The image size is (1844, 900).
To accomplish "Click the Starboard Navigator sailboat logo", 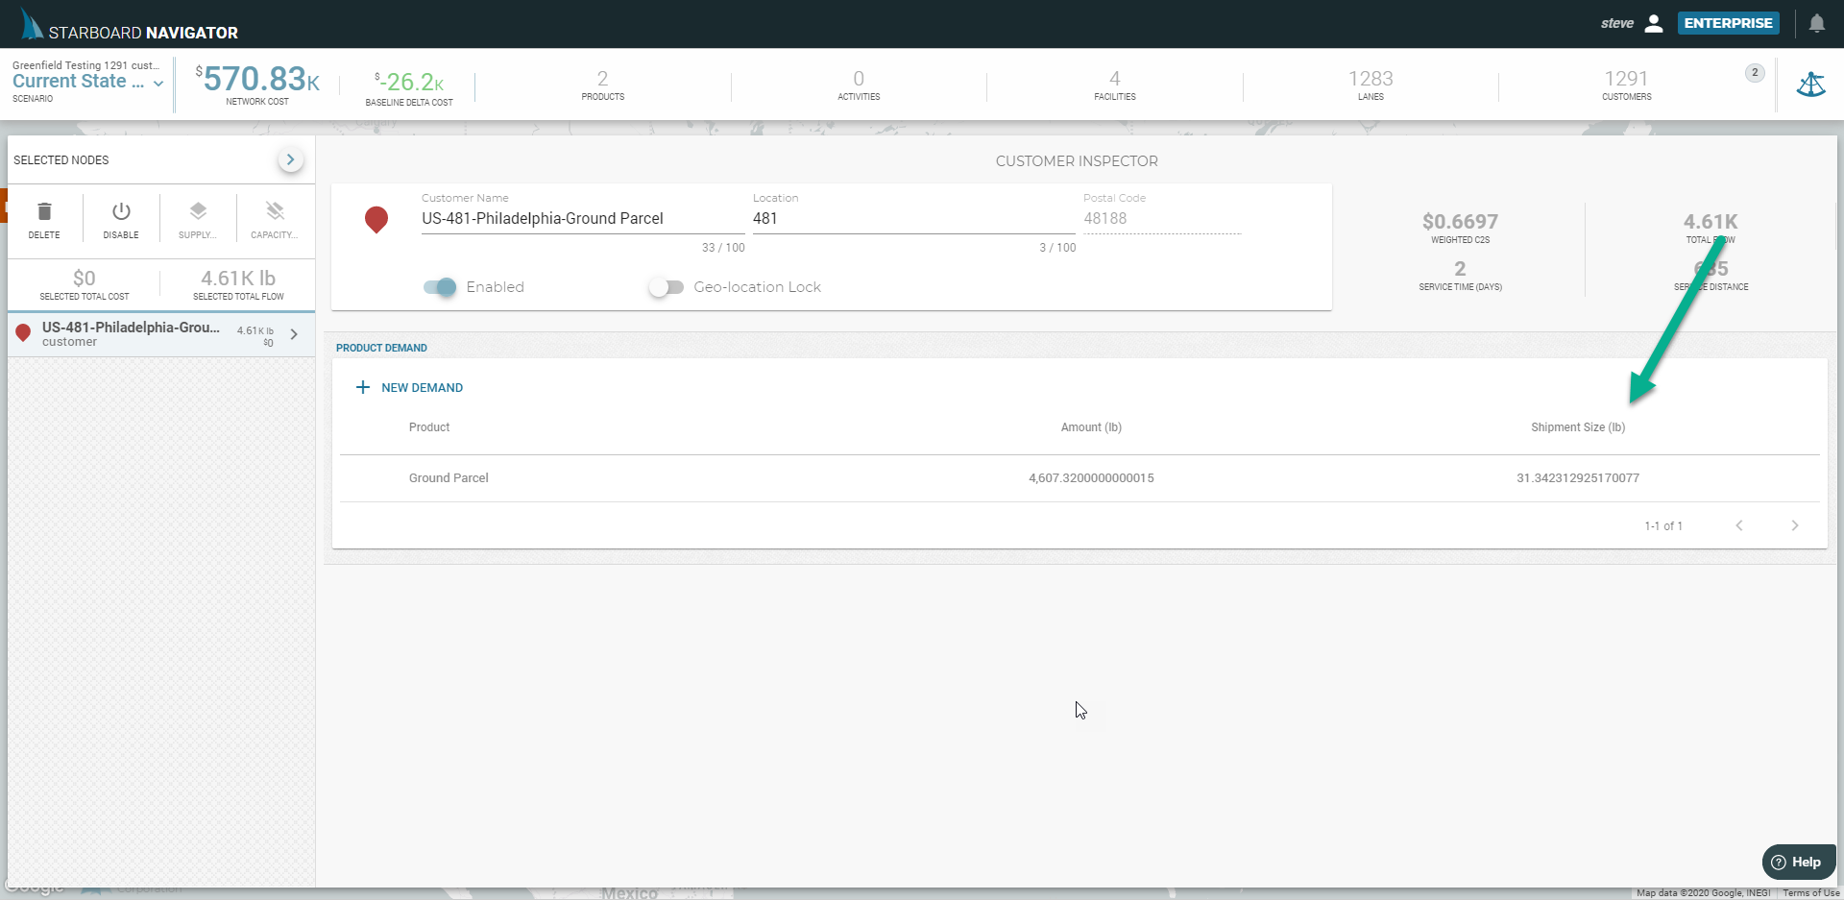I will point(32,24).
